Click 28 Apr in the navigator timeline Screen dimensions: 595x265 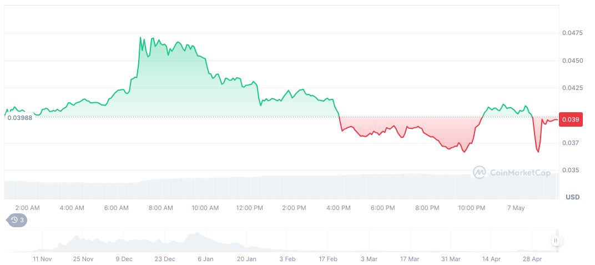pos(532,259)
